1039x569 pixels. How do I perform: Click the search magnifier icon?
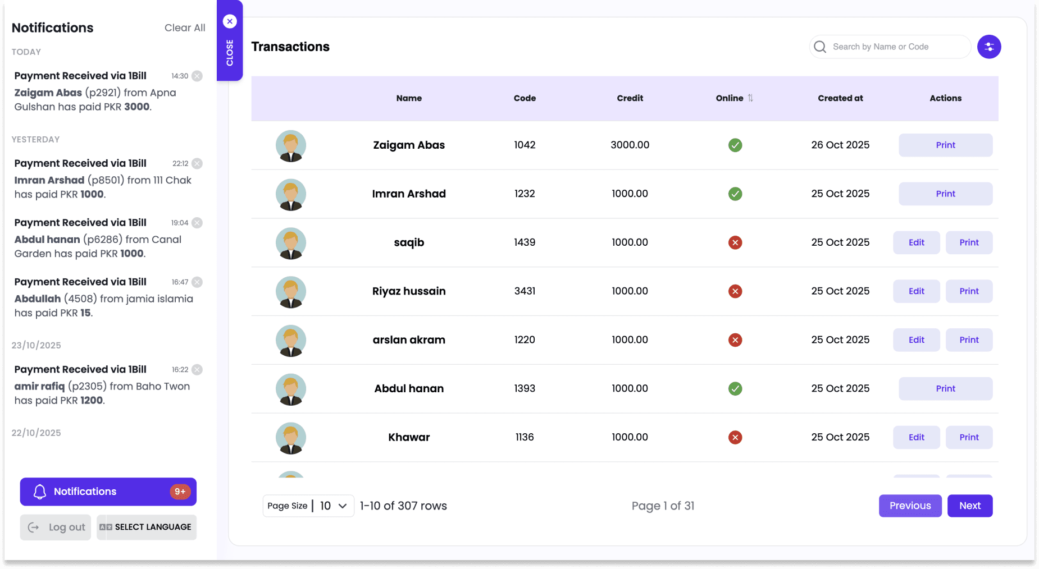pyautogui.click(x=820, y=47)
